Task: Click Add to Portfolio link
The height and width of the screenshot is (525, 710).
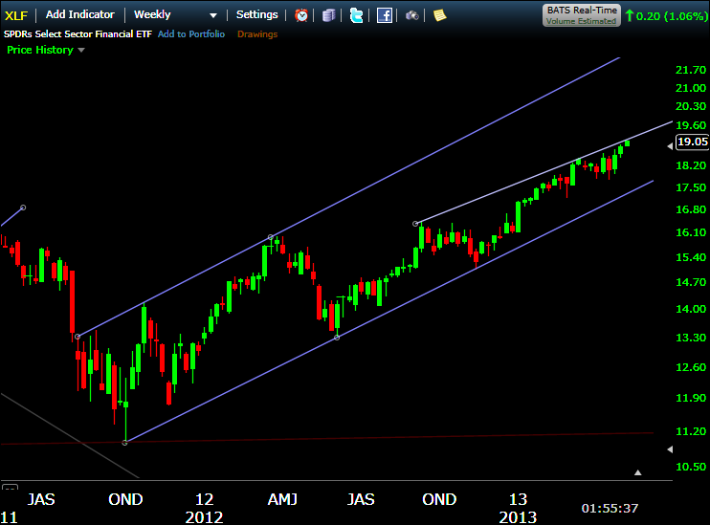Action: coord(191,33)
